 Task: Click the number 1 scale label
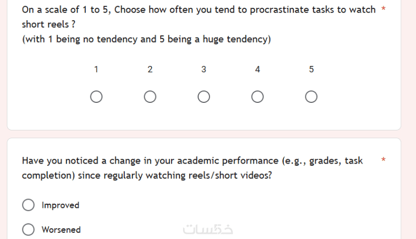(x=96, y=70)
